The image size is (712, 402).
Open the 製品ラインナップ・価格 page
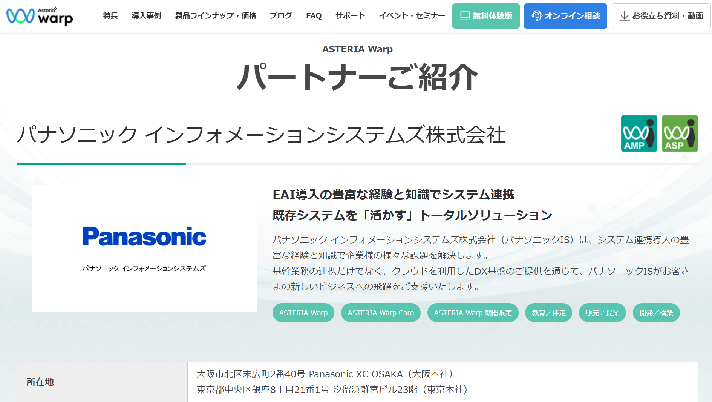pyautogui.click(x=215, y=16)
